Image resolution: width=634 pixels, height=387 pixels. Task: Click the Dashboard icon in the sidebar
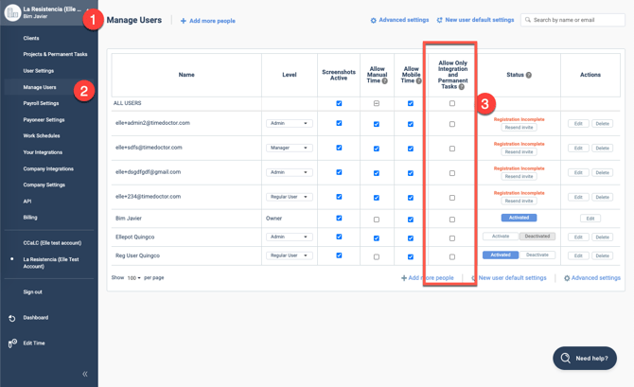pos(12,318)
